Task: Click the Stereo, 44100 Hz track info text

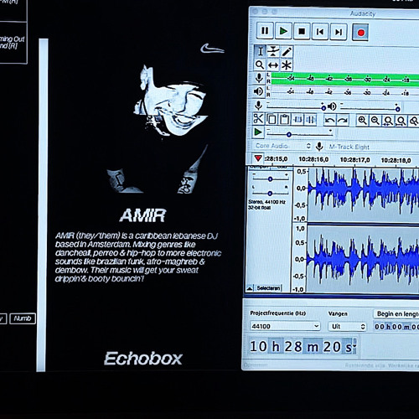Action: coord(266,204)
